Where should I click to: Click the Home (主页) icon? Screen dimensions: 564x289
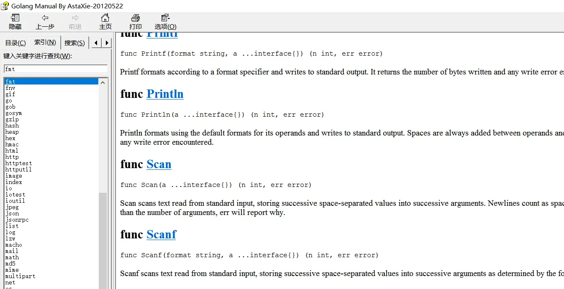[x=105, y=18]
